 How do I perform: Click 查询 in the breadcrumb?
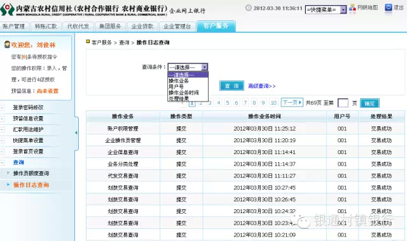[124, 42]
